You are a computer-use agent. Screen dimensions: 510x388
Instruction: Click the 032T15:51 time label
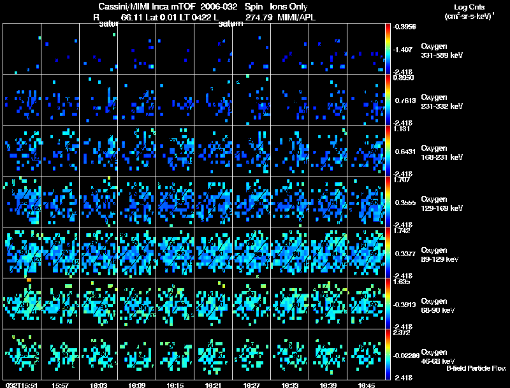coord(22,385)
